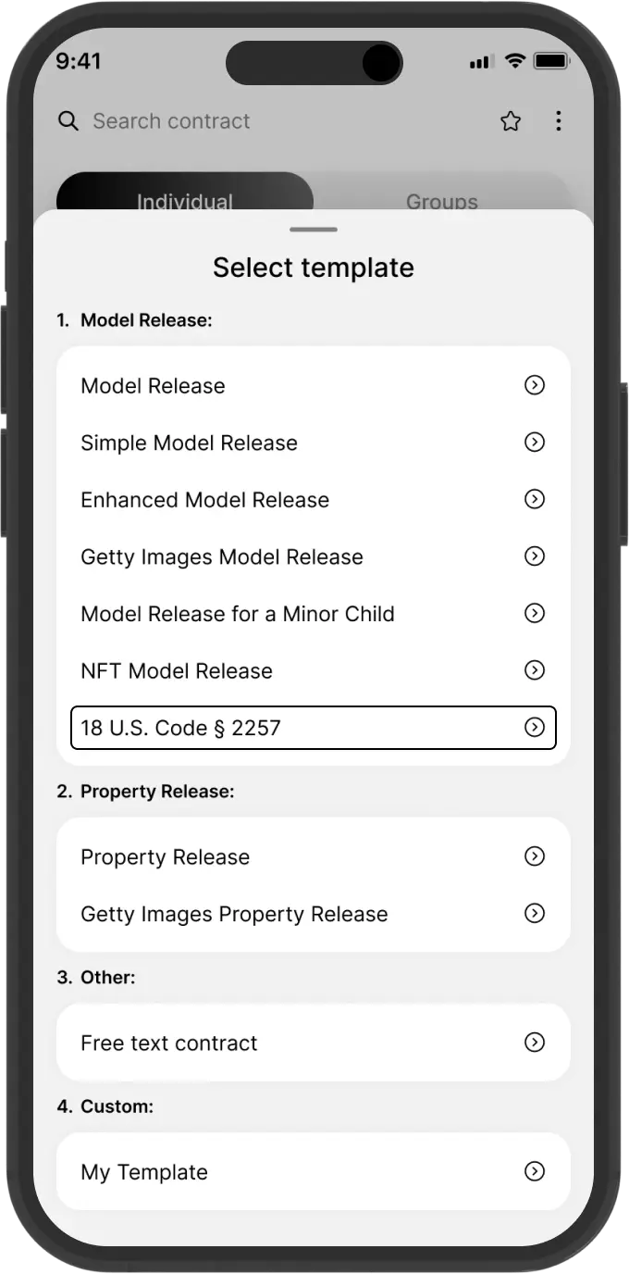Open the Search contract magnifier icon
This screenshot has height=1274, width=629.
pyautogui.click(x=68, y=120)
